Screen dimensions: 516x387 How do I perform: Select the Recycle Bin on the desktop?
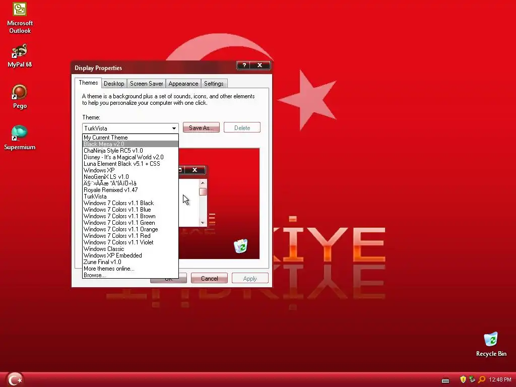point(491,345)
